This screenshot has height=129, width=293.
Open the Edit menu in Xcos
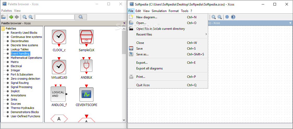click(x=138, y=11)
